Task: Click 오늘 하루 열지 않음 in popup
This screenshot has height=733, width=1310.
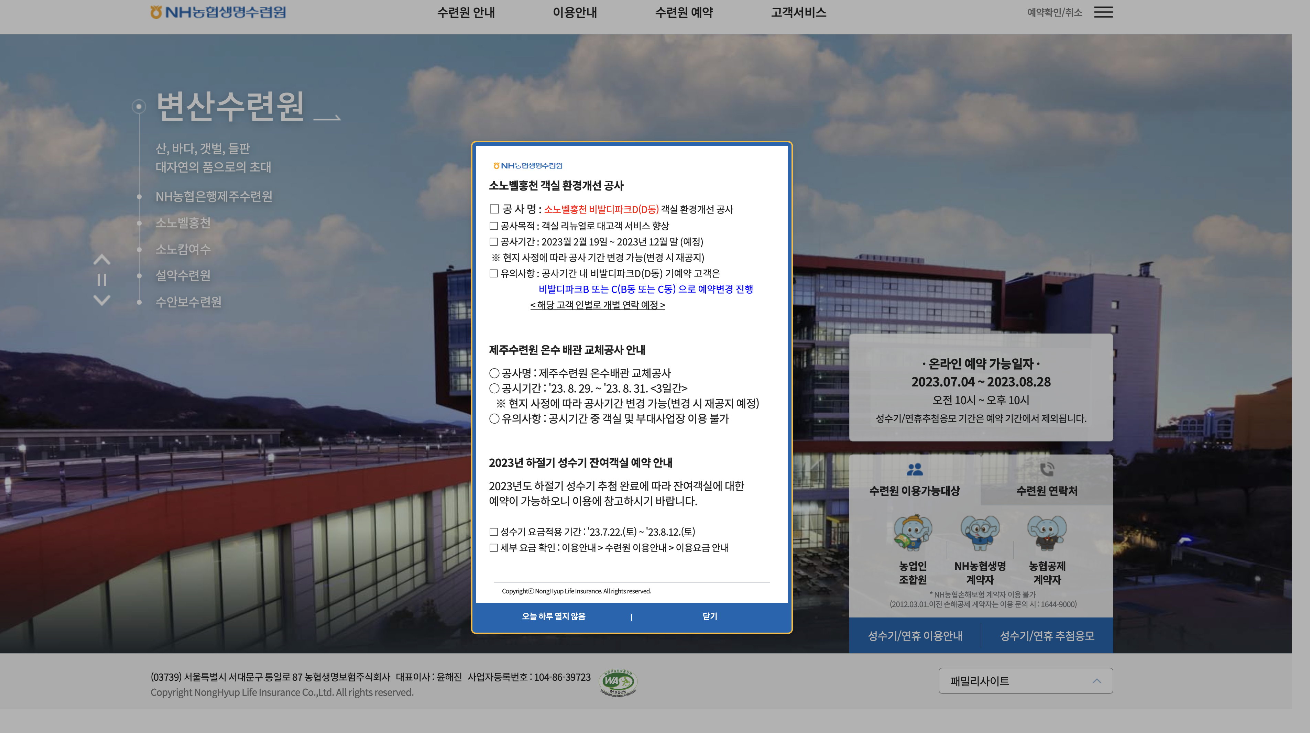Action: 553,616
